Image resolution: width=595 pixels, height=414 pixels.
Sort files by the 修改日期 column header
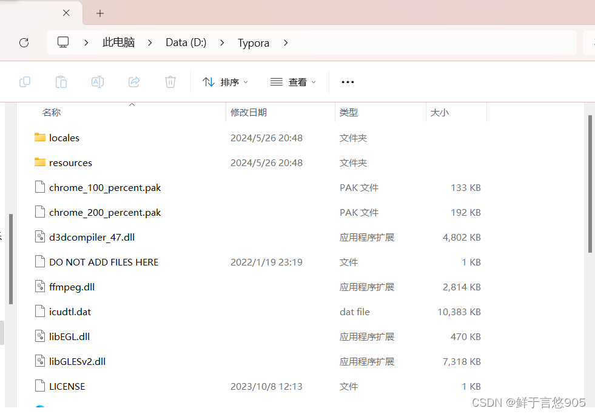[249, 112]
